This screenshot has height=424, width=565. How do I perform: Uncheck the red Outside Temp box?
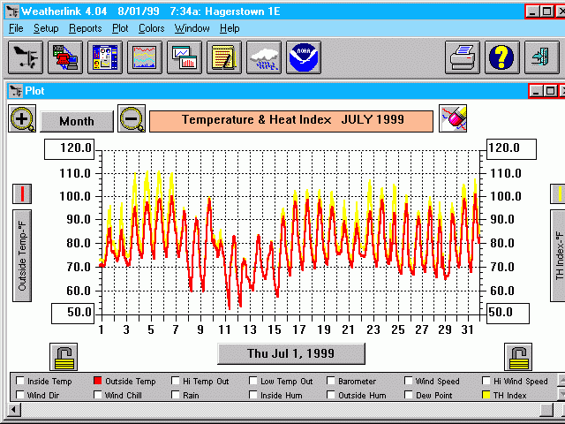(98, 381)
